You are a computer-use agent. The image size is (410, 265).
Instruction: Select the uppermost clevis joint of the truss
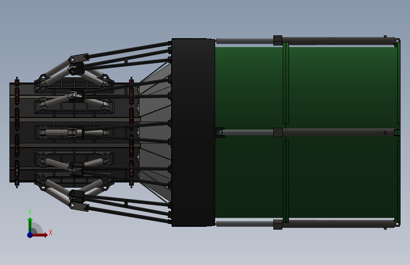pos(79,58)
